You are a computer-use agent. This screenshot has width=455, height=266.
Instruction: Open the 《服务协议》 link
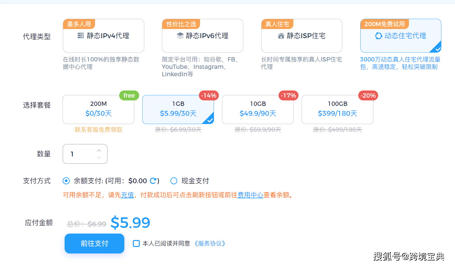[x=210, y=244]
